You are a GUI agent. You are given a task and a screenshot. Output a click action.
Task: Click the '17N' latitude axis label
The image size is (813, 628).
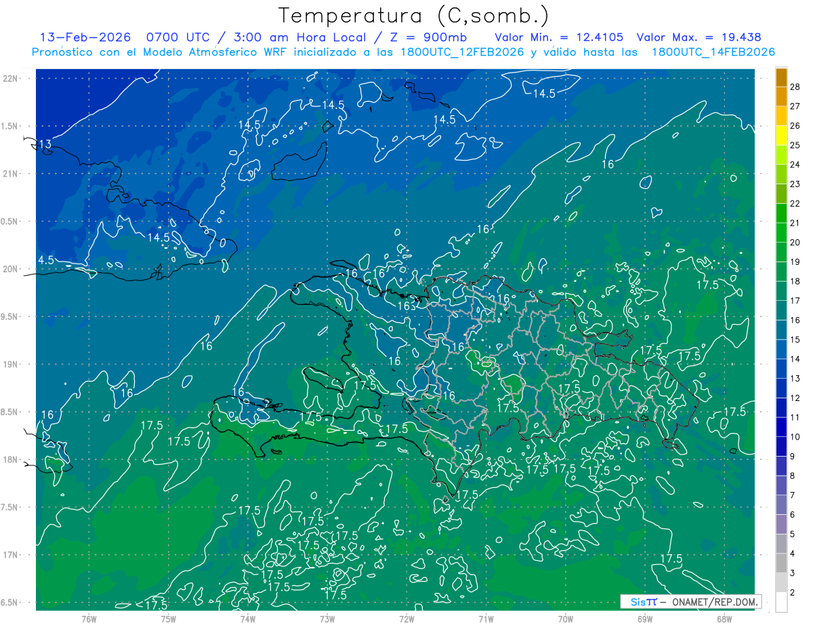point(11,556)
